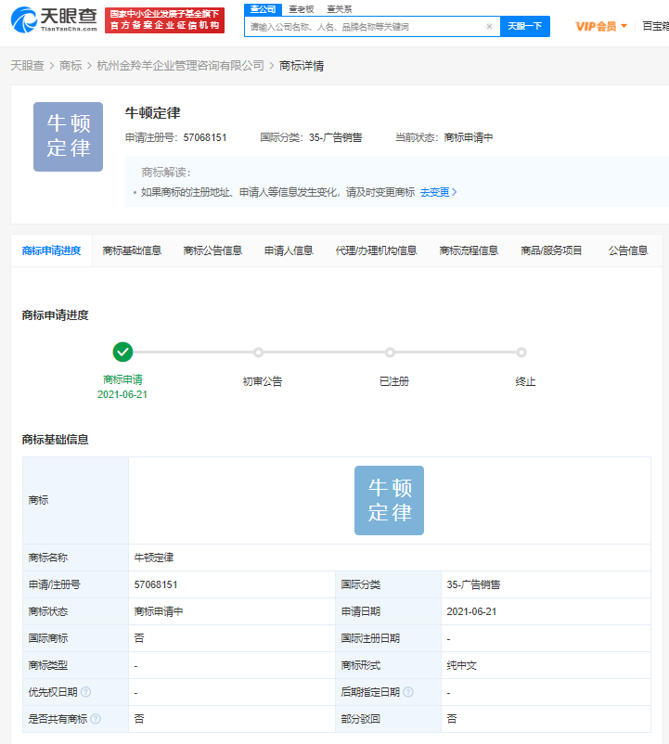
Task: Click 商标 in the breadcrumb
Action: point(71,66)
